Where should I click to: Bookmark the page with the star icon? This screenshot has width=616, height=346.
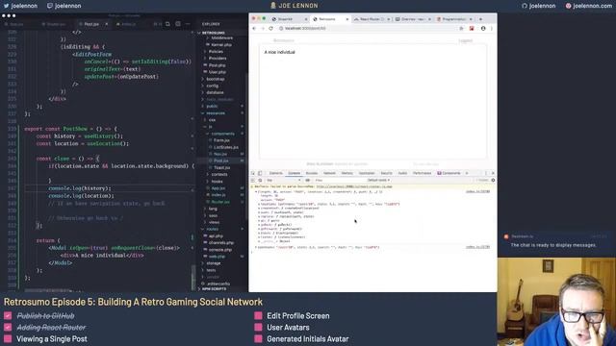461,28
